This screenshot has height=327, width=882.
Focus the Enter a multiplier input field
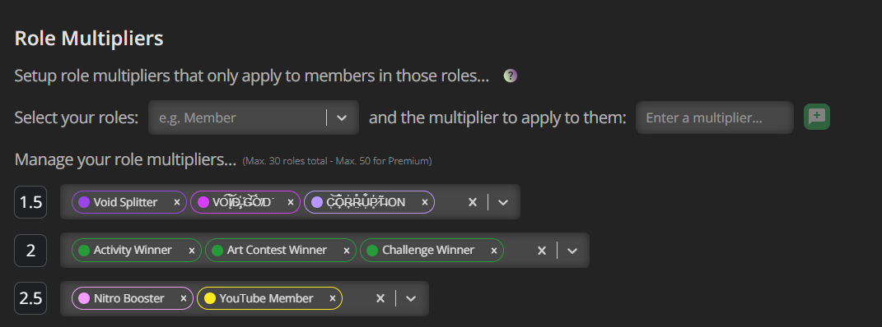pyautogui.click(x=714, y=117)
